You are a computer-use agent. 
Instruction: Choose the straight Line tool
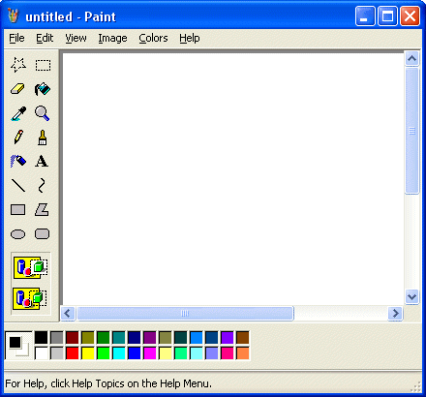click(18, 185)
